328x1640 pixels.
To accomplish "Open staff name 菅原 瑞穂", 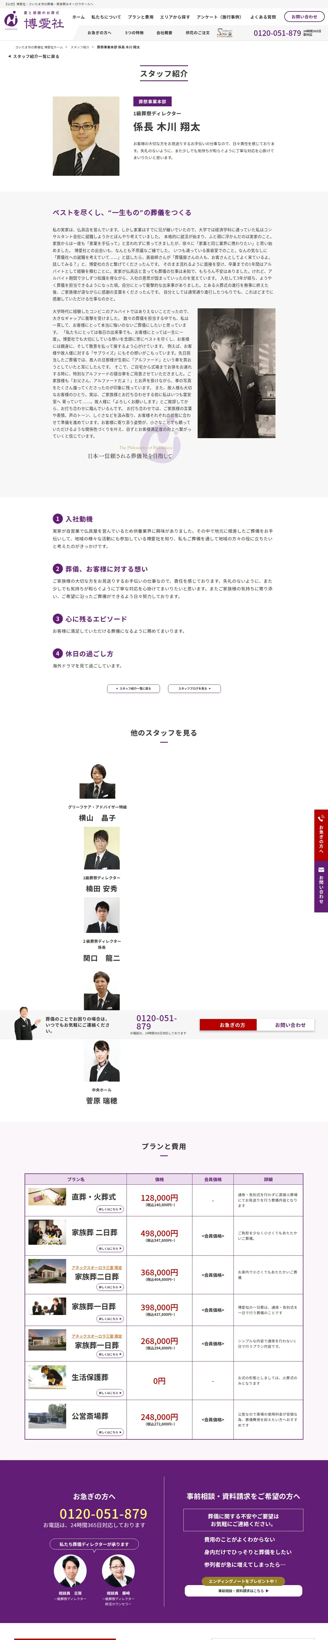I will (102, 1101).
